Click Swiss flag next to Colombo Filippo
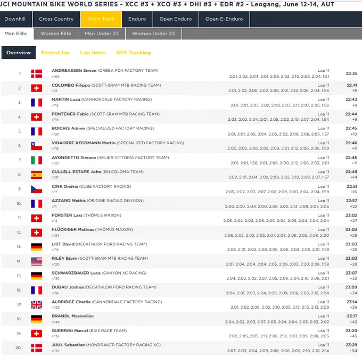 (37, 88)
